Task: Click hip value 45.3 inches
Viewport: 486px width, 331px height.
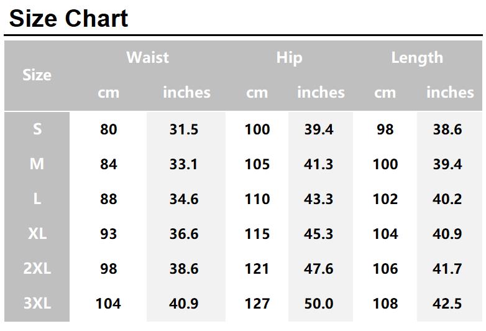Action: (x=319, y=234)
